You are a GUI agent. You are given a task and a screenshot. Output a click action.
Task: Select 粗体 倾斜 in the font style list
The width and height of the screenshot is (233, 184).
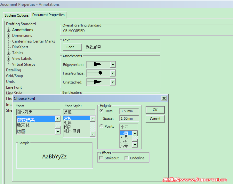[77, 131]
